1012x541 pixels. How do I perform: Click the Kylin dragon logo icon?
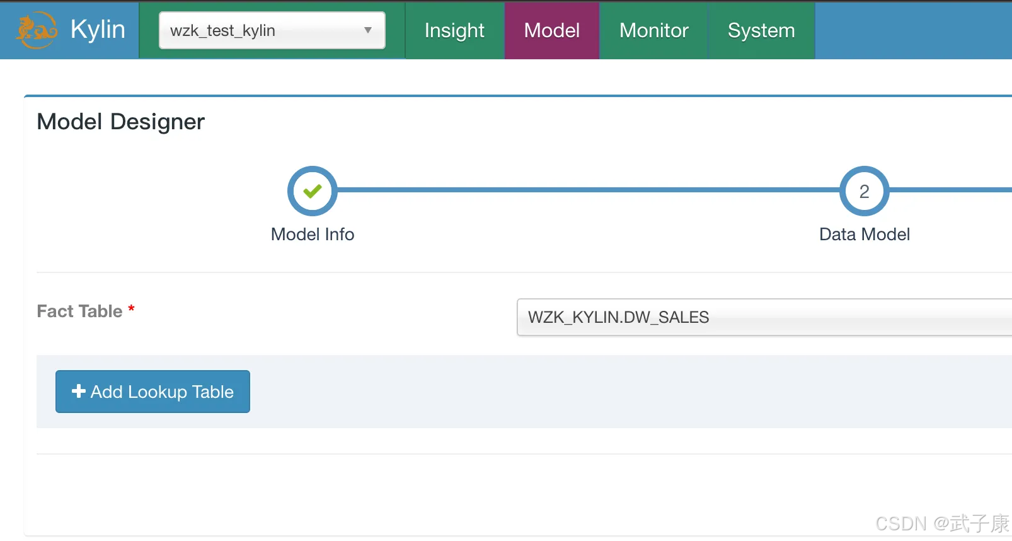pos(36,30)
